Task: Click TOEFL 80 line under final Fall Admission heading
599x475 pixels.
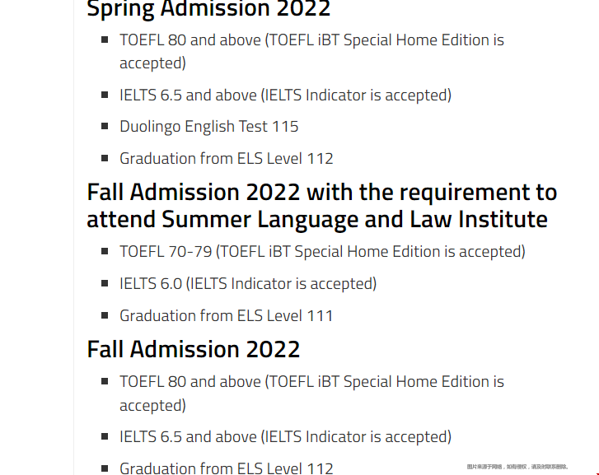Action: tap(311, 394)
